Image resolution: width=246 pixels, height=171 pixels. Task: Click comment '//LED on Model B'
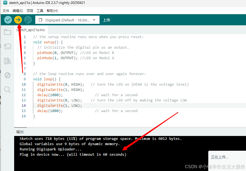pos(97,53)
